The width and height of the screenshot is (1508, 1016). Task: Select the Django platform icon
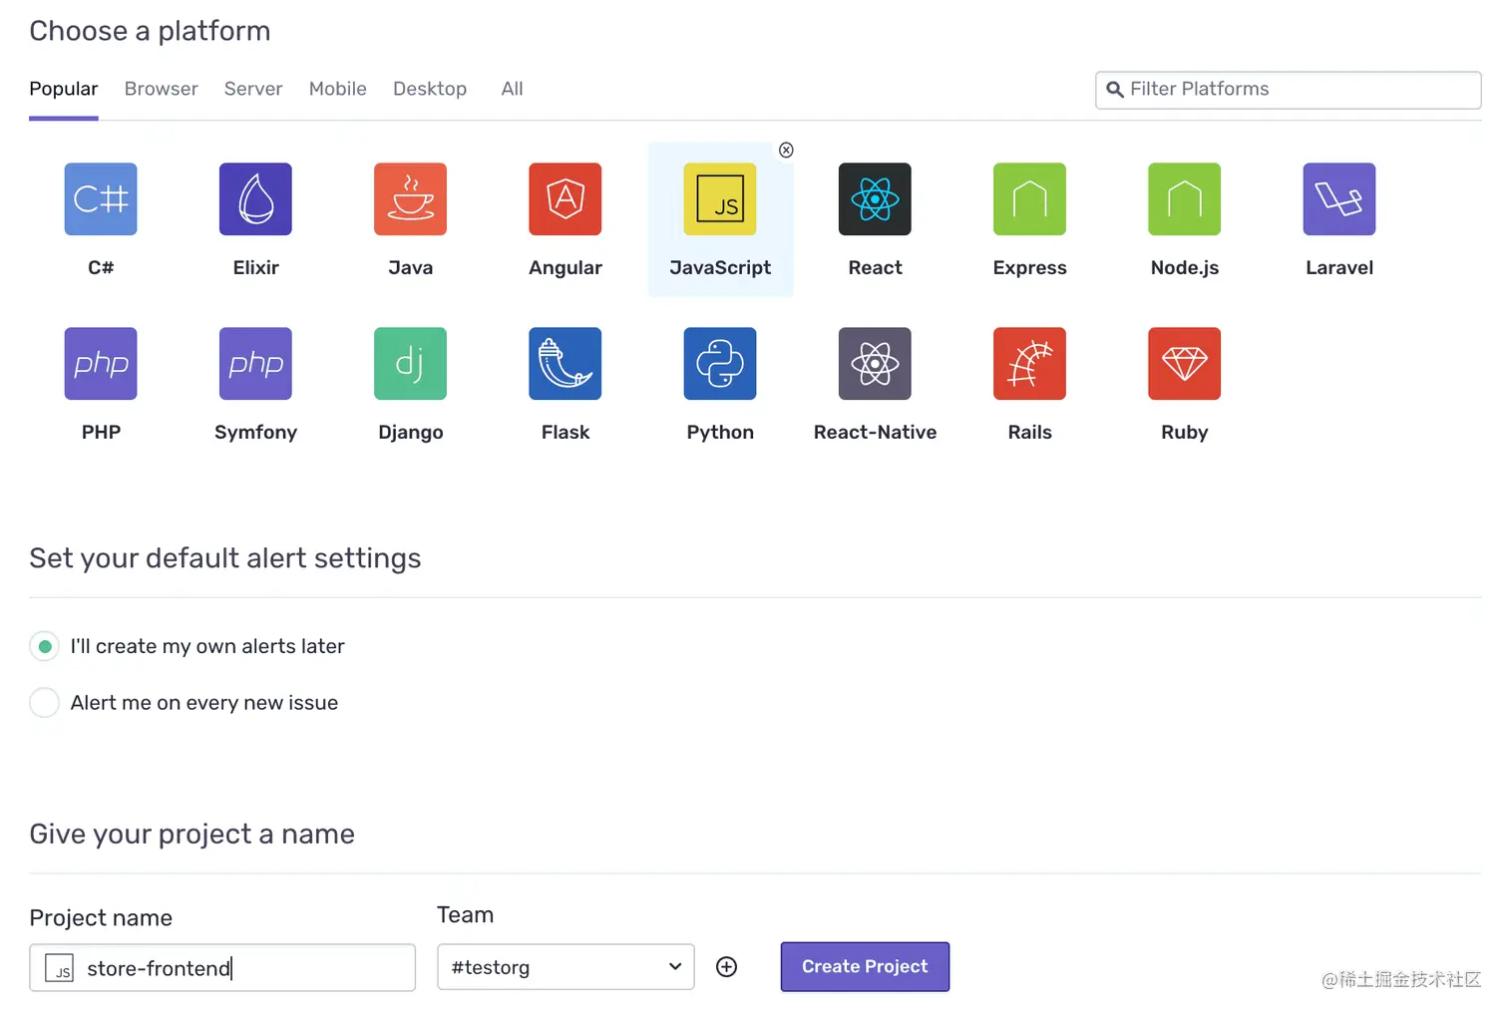pos(410,364)
